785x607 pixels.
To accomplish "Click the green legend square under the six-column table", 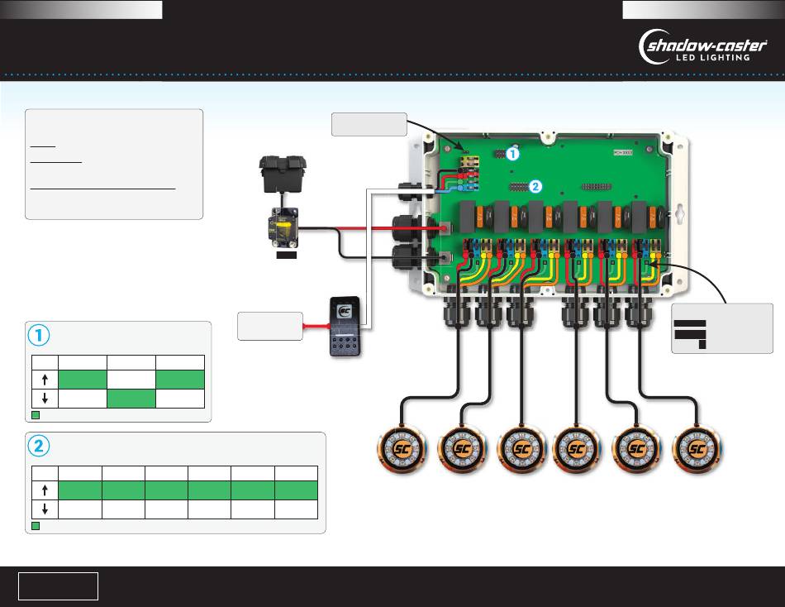I will [x=36, y=526].
